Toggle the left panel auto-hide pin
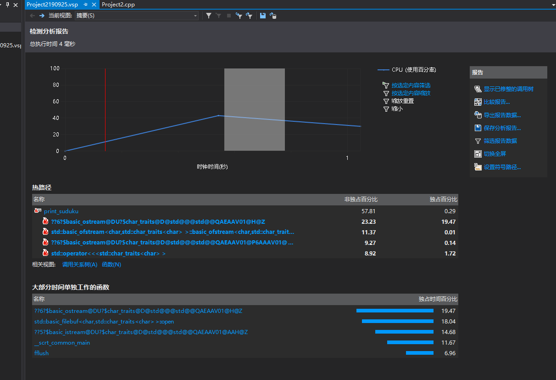This screenshot has height=380, width=556. (7, 5)
